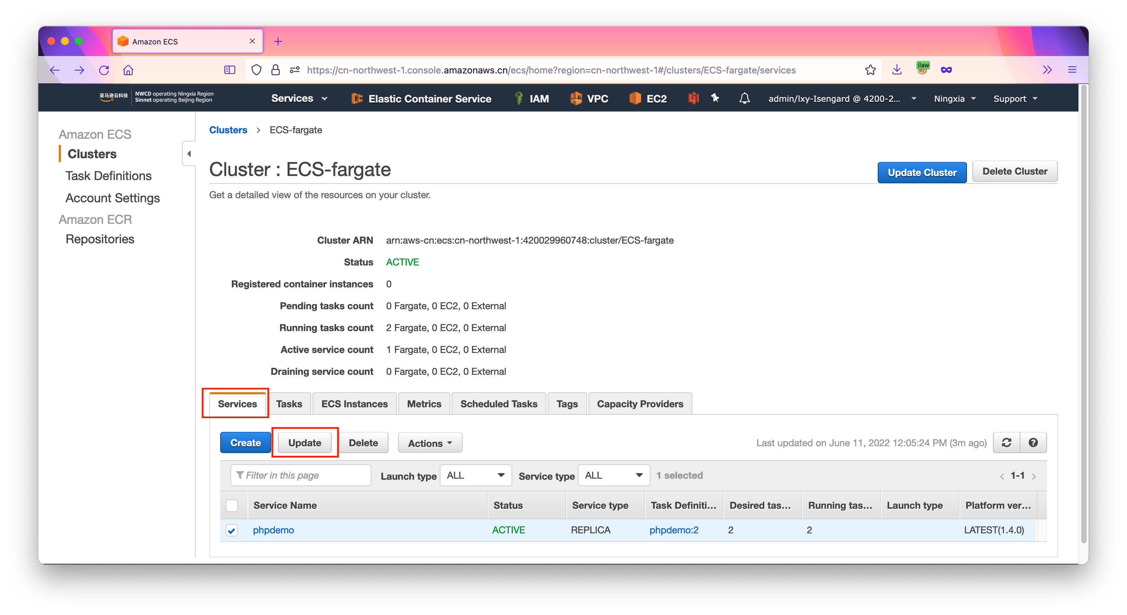This screenshot has height=615, width=1127.
Task: Go back with the browser back arrow
Action: click(x=55, y=70)
